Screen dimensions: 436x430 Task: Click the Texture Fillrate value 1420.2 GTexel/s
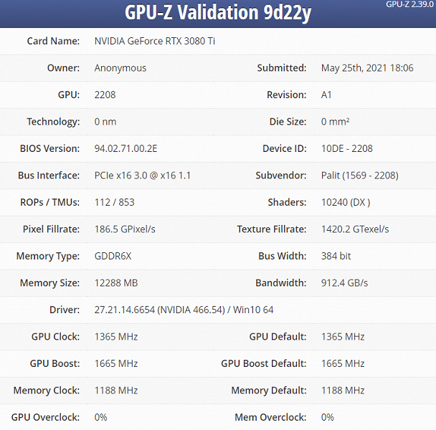pyautogui.click(x=355, y=229)
